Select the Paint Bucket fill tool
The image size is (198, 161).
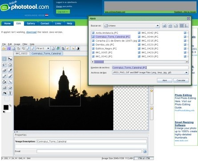tap(4, 82)
